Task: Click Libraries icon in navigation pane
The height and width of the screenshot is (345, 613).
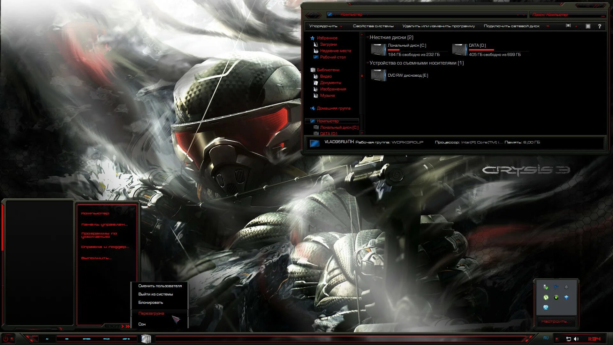Action: [313, 70]
